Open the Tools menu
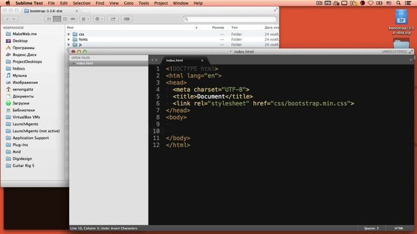Screen dimensions: 417x234 143,3
